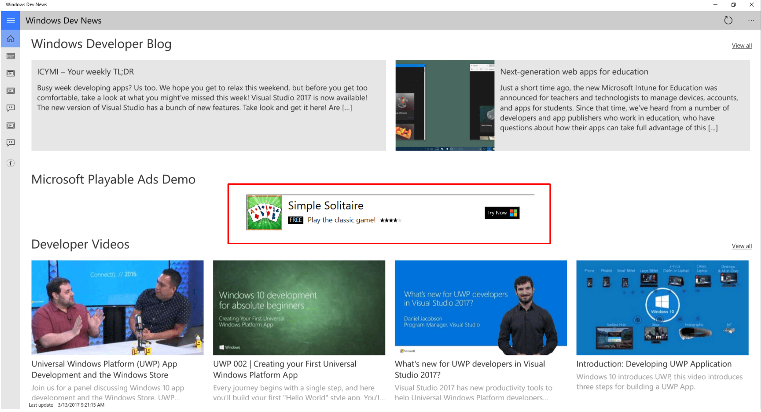Open the Windows 10 device diagram thumbnail
The image size is (761, 412).
(662, 307)
